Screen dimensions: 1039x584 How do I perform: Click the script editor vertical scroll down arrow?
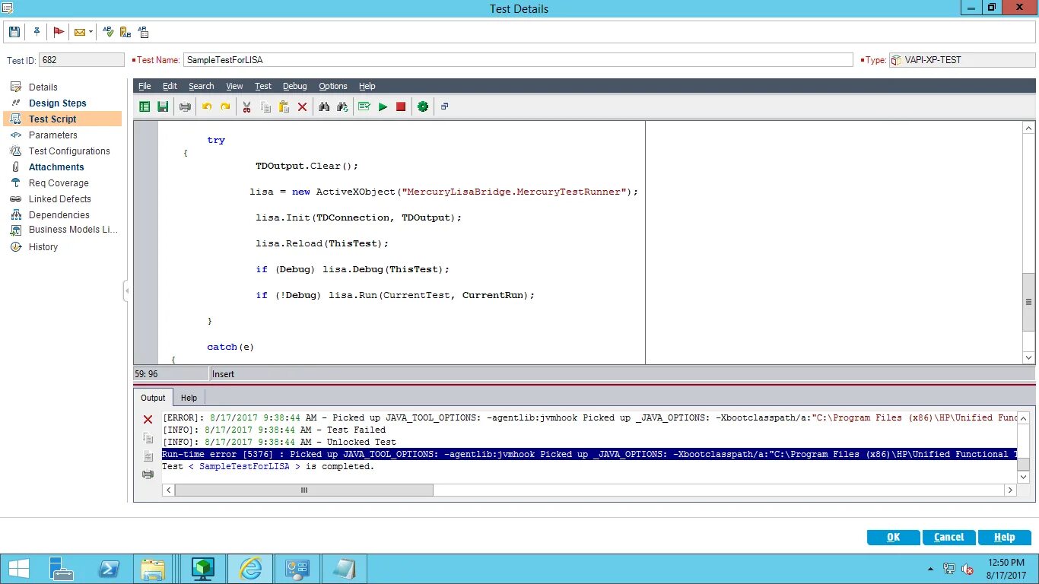(1028, 357)
